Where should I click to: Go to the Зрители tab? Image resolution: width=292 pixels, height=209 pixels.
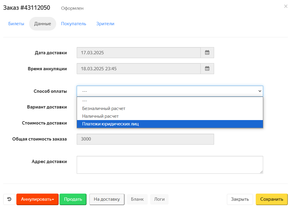(x=105, y=24)
